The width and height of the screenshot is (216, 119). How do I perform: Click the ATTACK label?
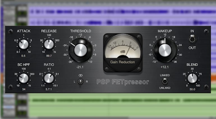(24, 31)
